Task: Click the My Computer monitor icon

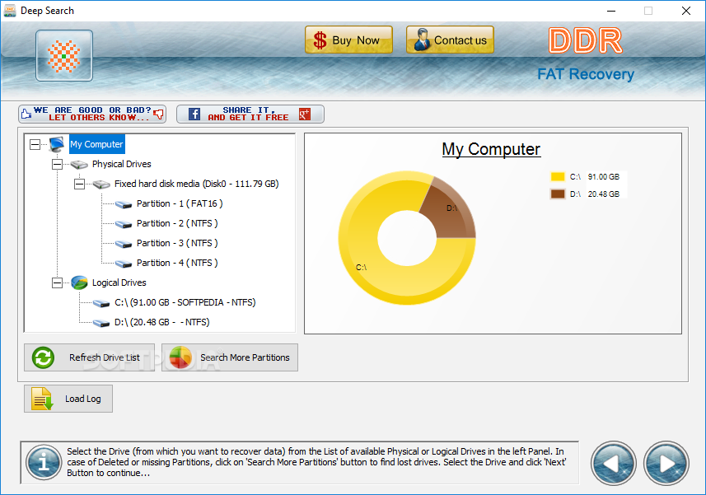Action: tap(57, 144)
